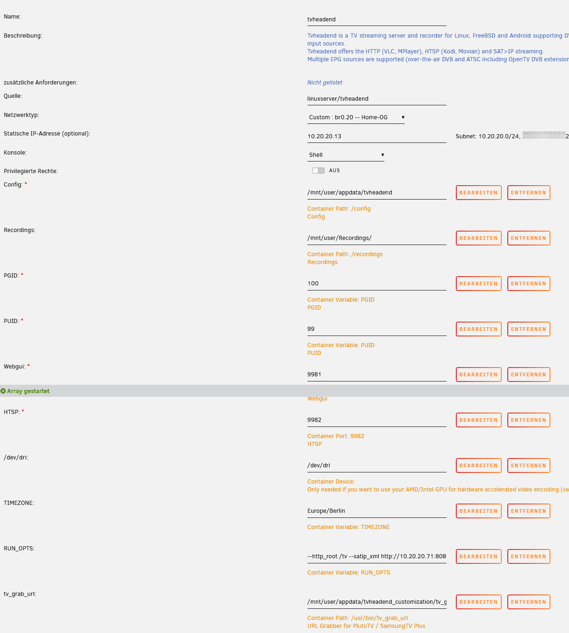Click the Container Variable: PGID text
This screenshot has height=633, width=569.
tap(341, 300)
